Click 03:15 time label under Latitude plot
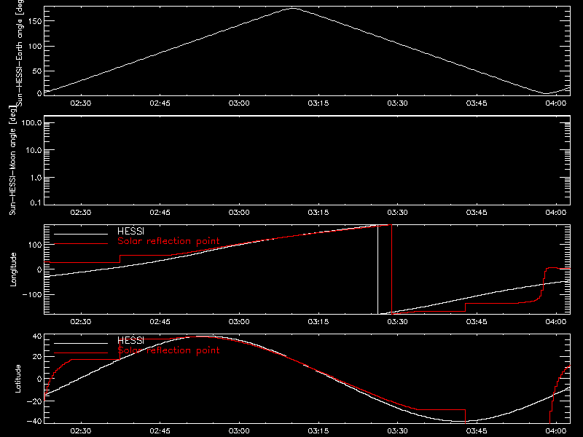The width and height of the screenshot is (583, 437). (318, 431)
